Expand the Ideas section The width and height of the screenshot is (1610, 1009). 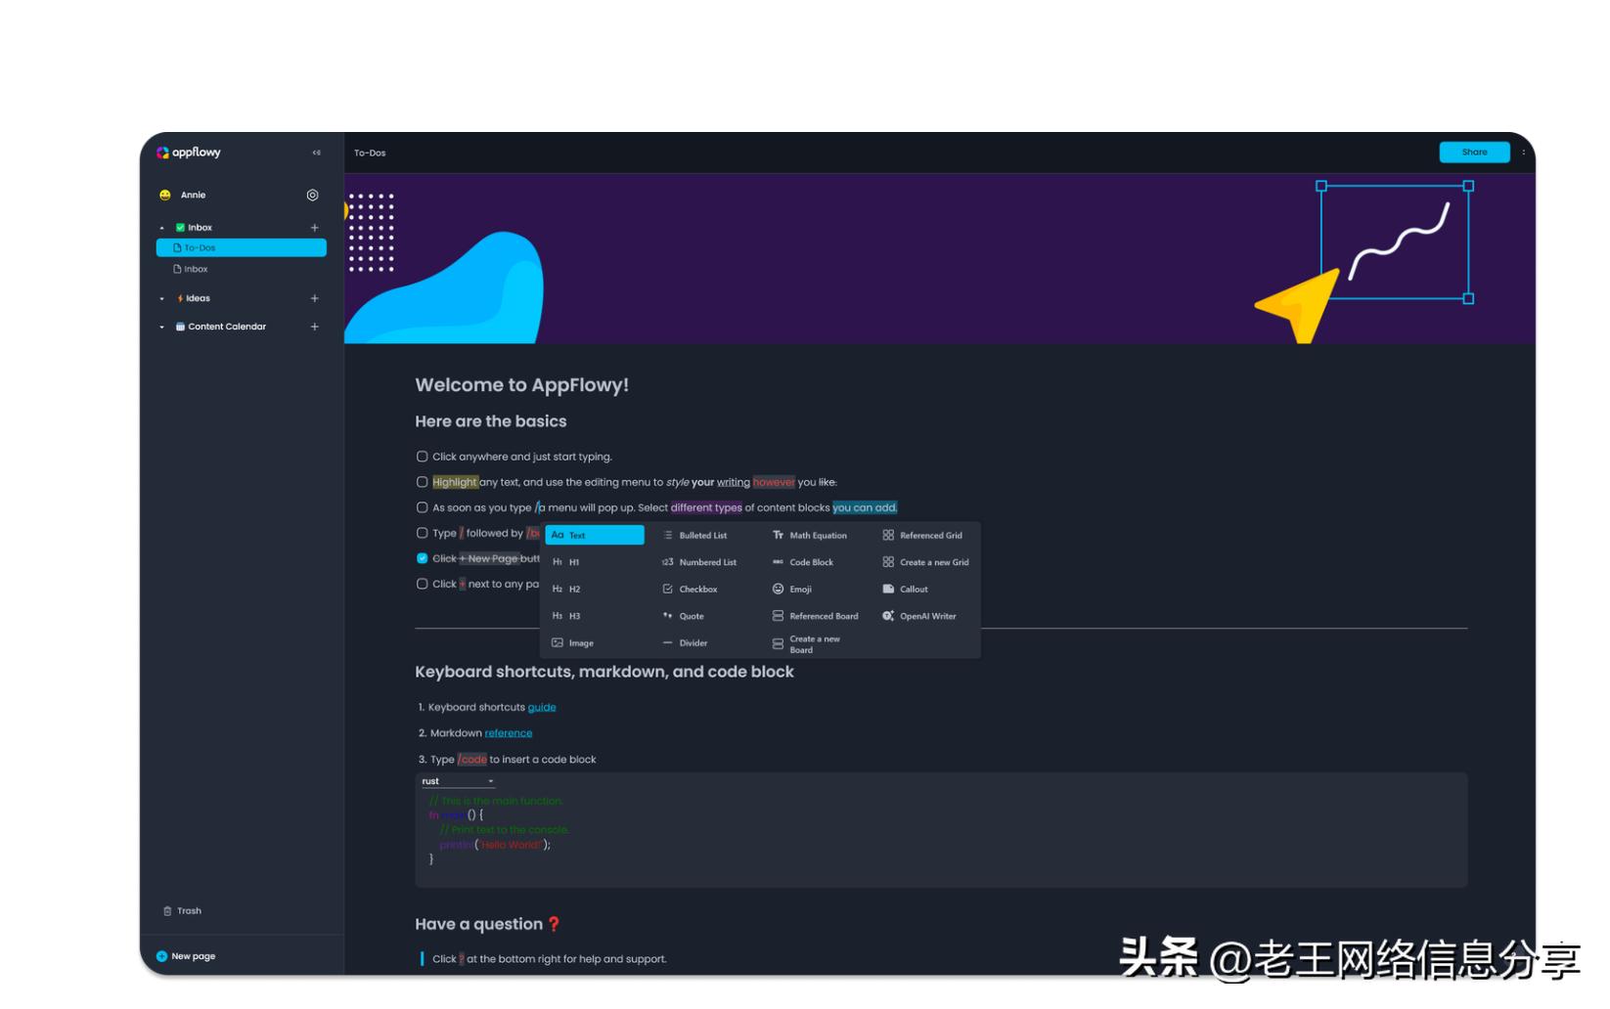click(161, 298)
